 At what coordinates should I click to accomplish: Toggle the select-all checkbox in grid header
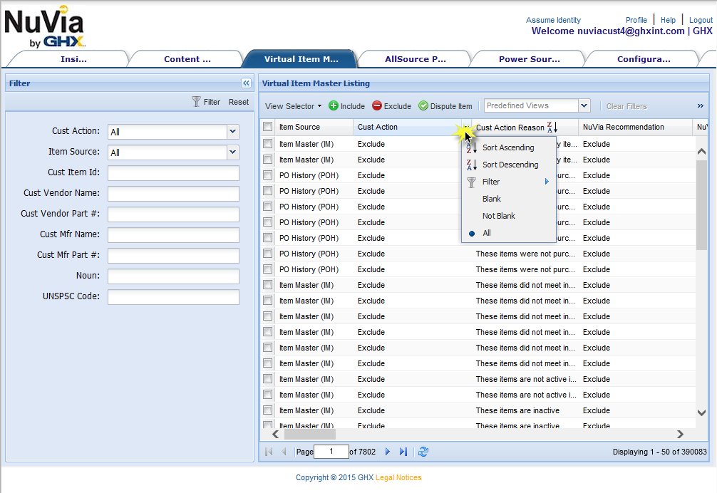click(x=268, y=127)
